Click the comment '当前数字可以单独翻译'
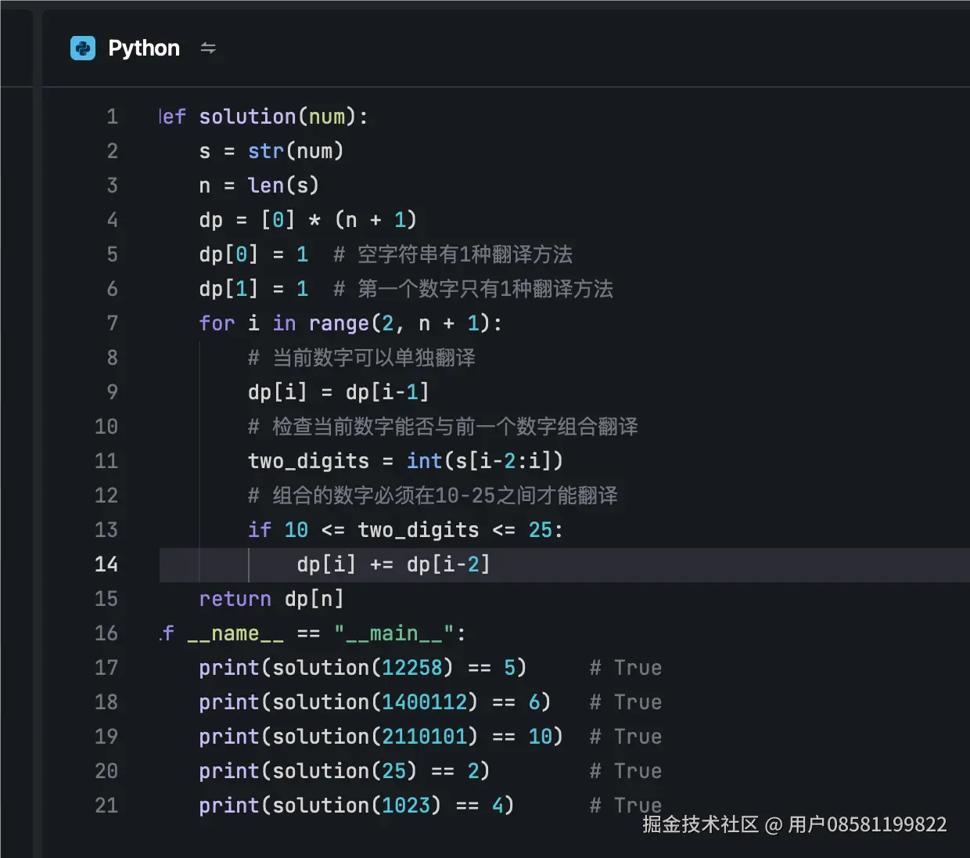Viewport: 970px width, 858px height. point(374,358)
